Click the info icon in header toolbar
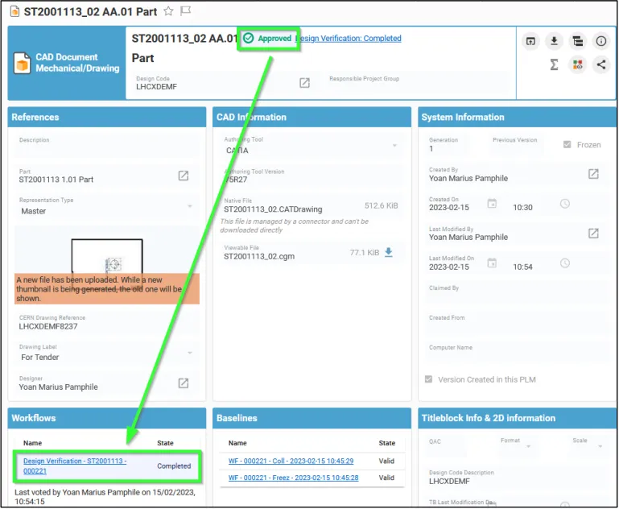619x509 pixels. pyautogui.click(x=601, y=41)
